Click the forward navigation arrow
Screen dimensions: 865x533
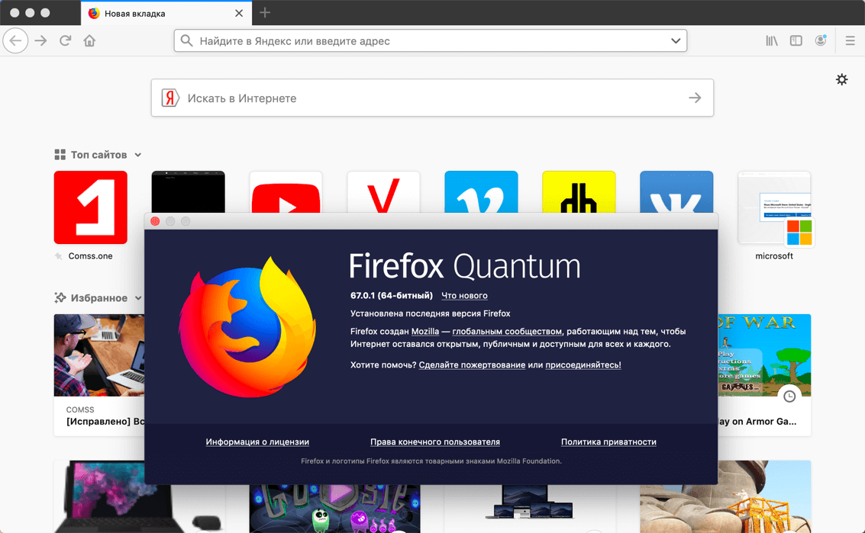40,40
